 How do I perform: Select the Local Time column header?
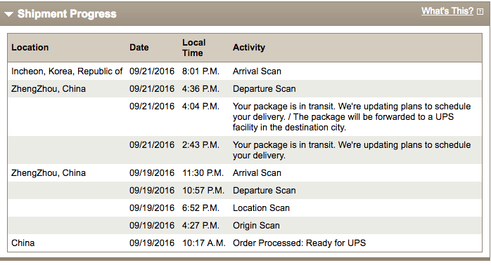click(194, 48)
